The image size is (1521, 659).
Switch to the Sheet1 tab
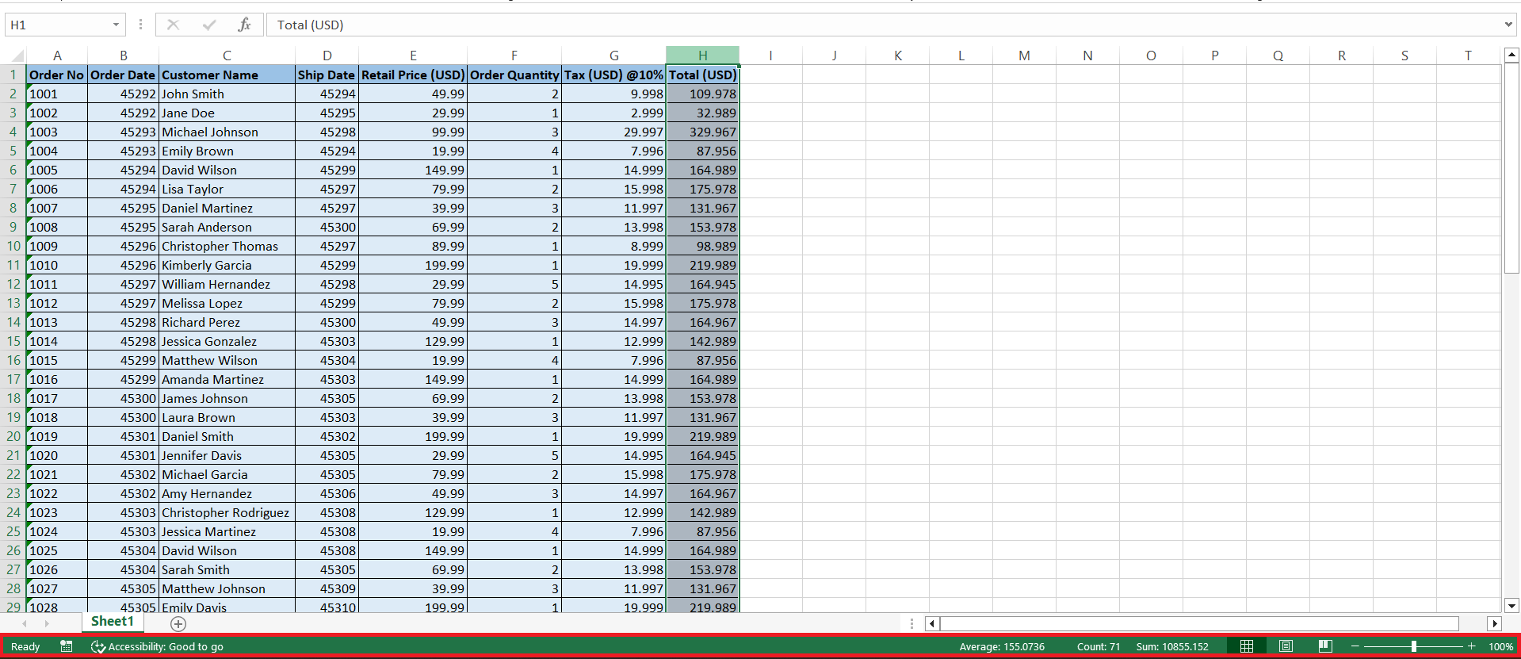112,622
